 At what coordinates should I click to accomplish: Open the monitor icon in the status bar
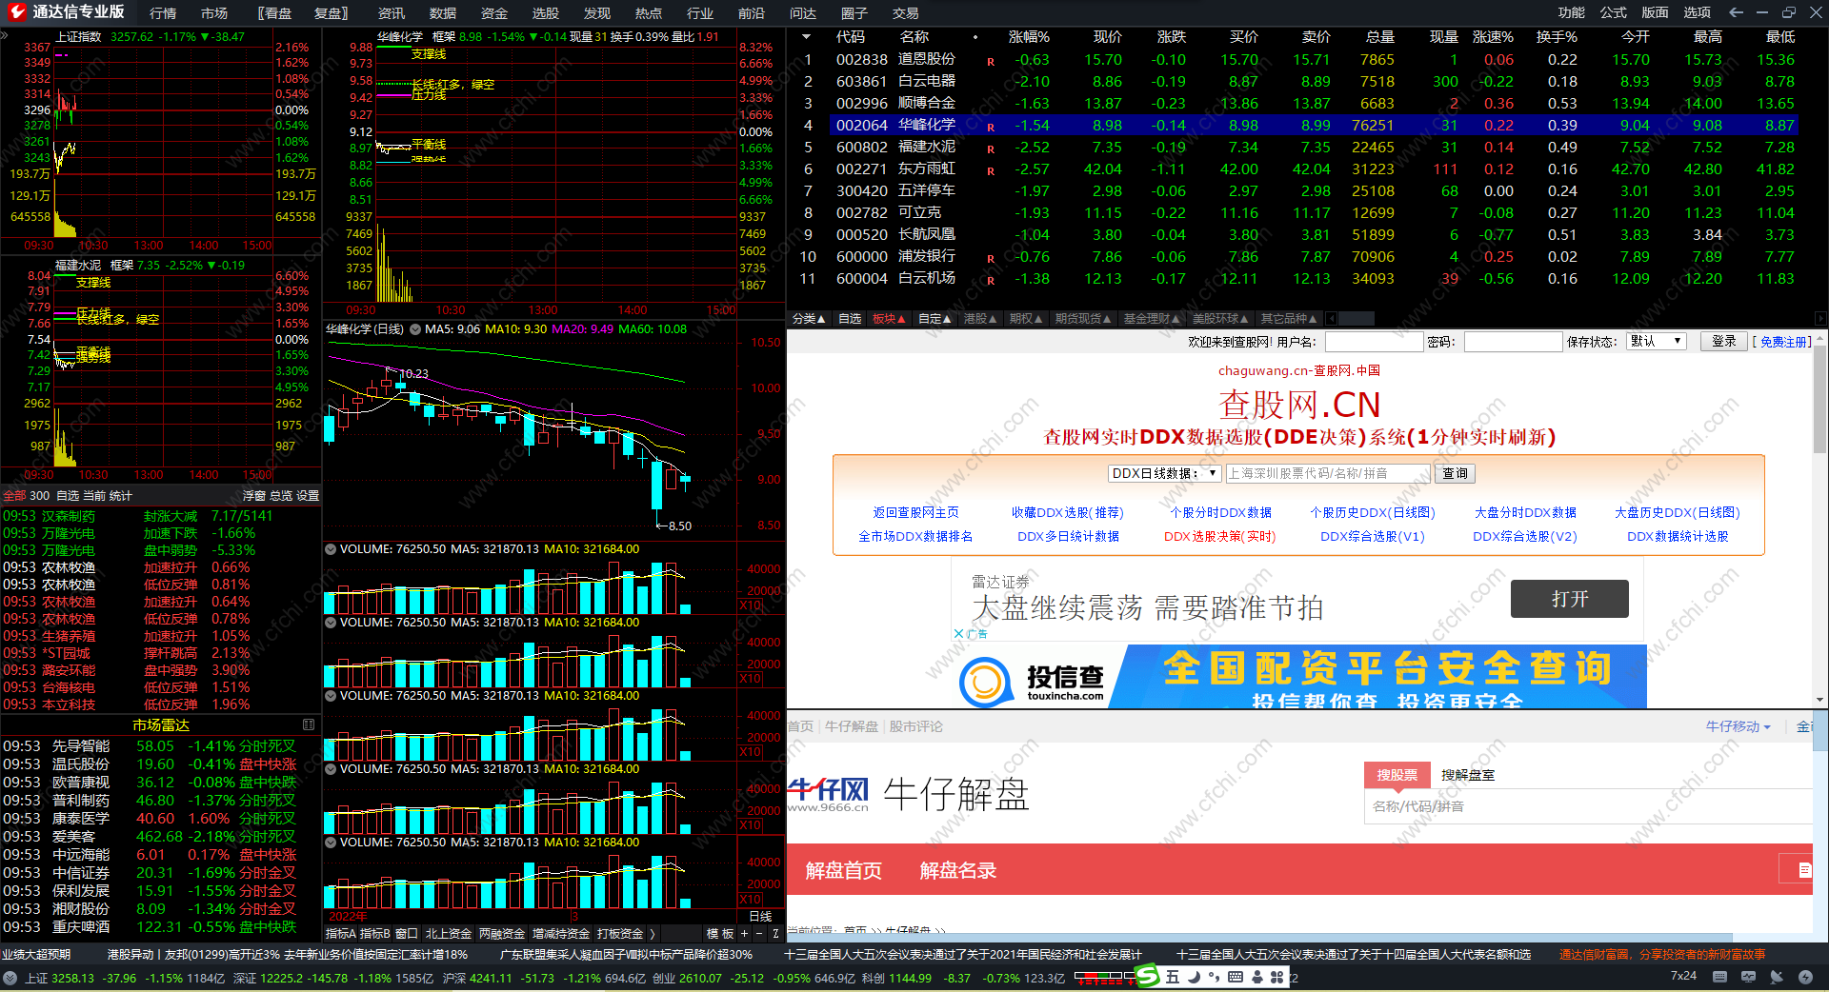[1748, 977]
